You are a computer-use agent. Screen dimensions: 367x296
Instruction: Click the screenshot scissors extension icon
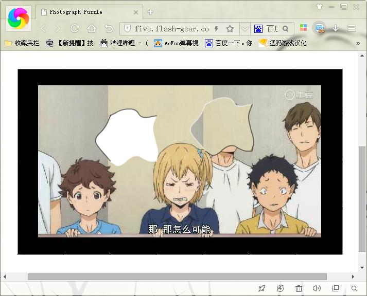pyautogui.click(x=320, y=28)
